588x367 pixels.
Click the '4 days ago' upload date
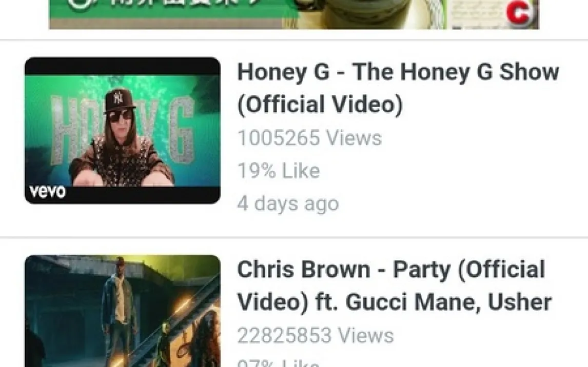(288, 203)
